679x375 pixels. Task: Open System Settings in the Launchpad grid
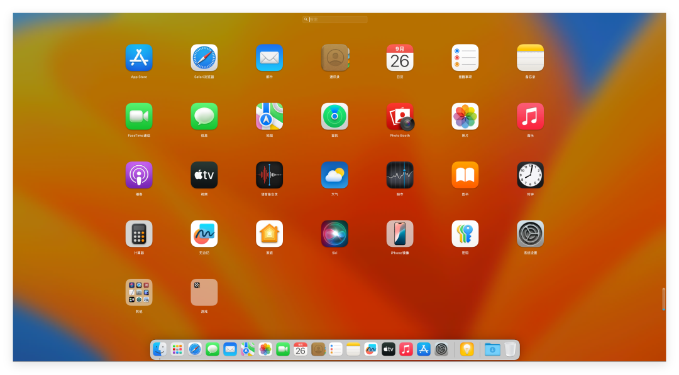tap(530, 234)
